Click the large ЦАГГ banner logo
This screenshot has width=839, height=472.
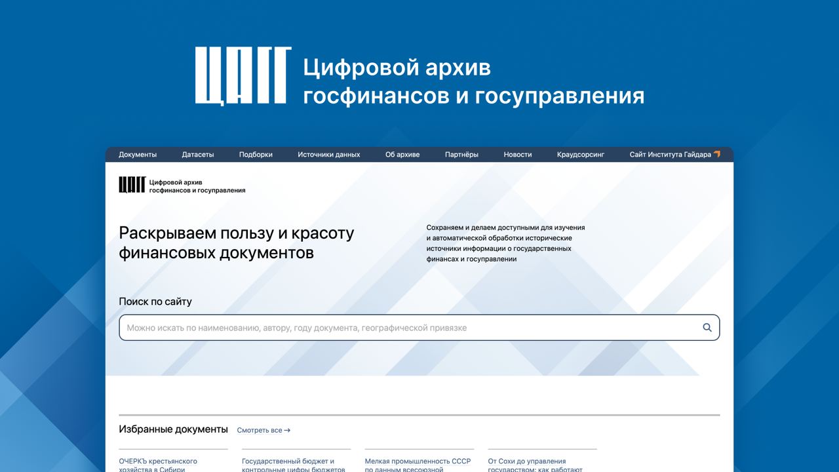coord(243,76)
